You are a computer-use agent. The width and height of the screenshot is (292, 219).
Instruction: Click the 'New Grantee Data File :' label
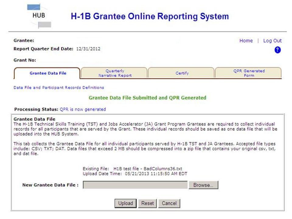point(50,185)
